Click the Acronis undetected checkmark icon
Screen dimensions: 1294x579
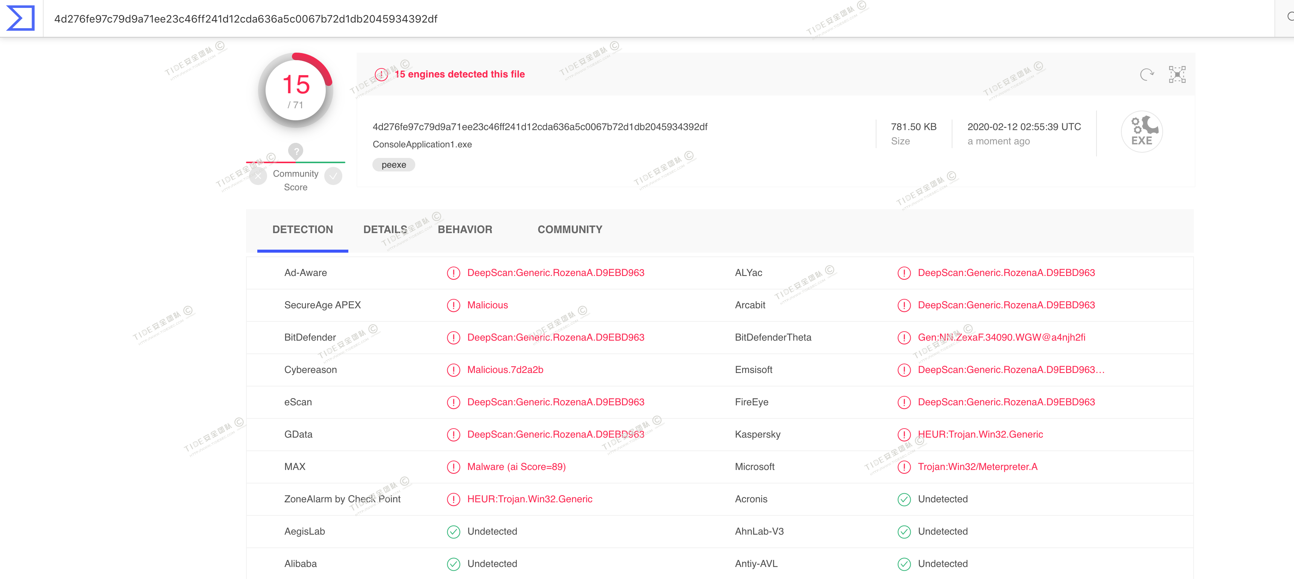tap(904, 499)
